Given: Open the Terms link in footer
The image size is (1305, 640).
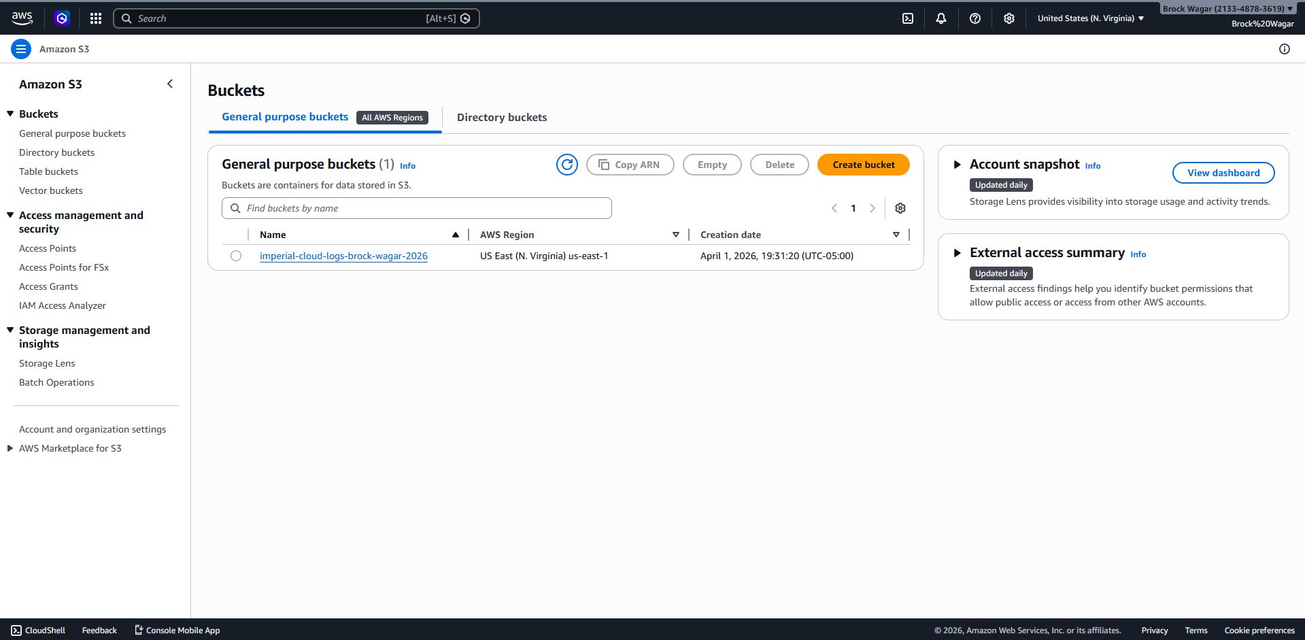Looking at the screenshot, I should [1196, 630].
